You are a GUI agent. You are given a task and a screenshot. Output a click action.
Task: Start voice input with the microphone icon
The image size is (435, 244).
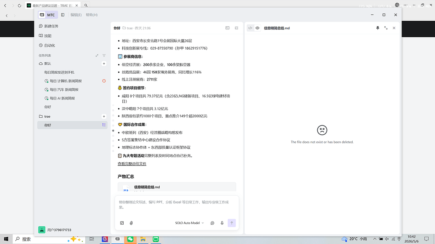click(x=222, y=223)
